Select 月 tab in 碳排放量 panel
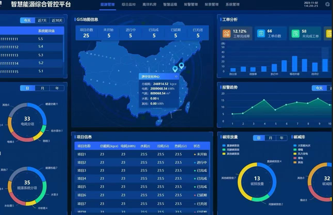Viewport: 333px width, 215px height. 270,138
